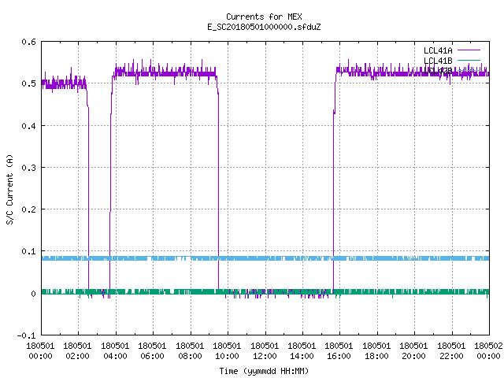The height and width of the screenshot is (378, 504).
Task: Select the filename E_SC20180501000000.sfduZ
Action: pos(264,27)
